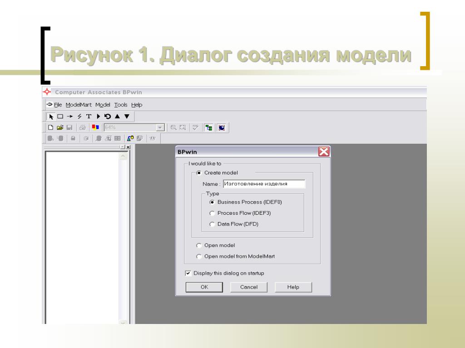Viewport: 465px width, 348px height.
Task: Toggle Display this dialog on startup
Action: (188, 273)
